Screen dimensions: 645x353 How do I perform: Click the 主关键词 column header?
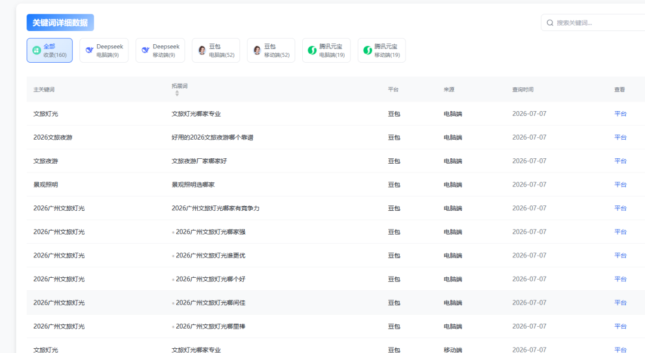[x=44, y=89]
